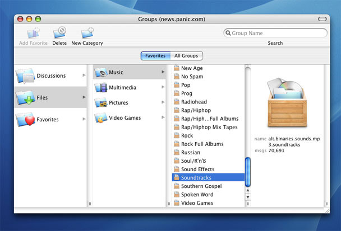Select the Files category icon
This screenshot has height=231, width=341.
pyautogui.click(x=26, y=97)
